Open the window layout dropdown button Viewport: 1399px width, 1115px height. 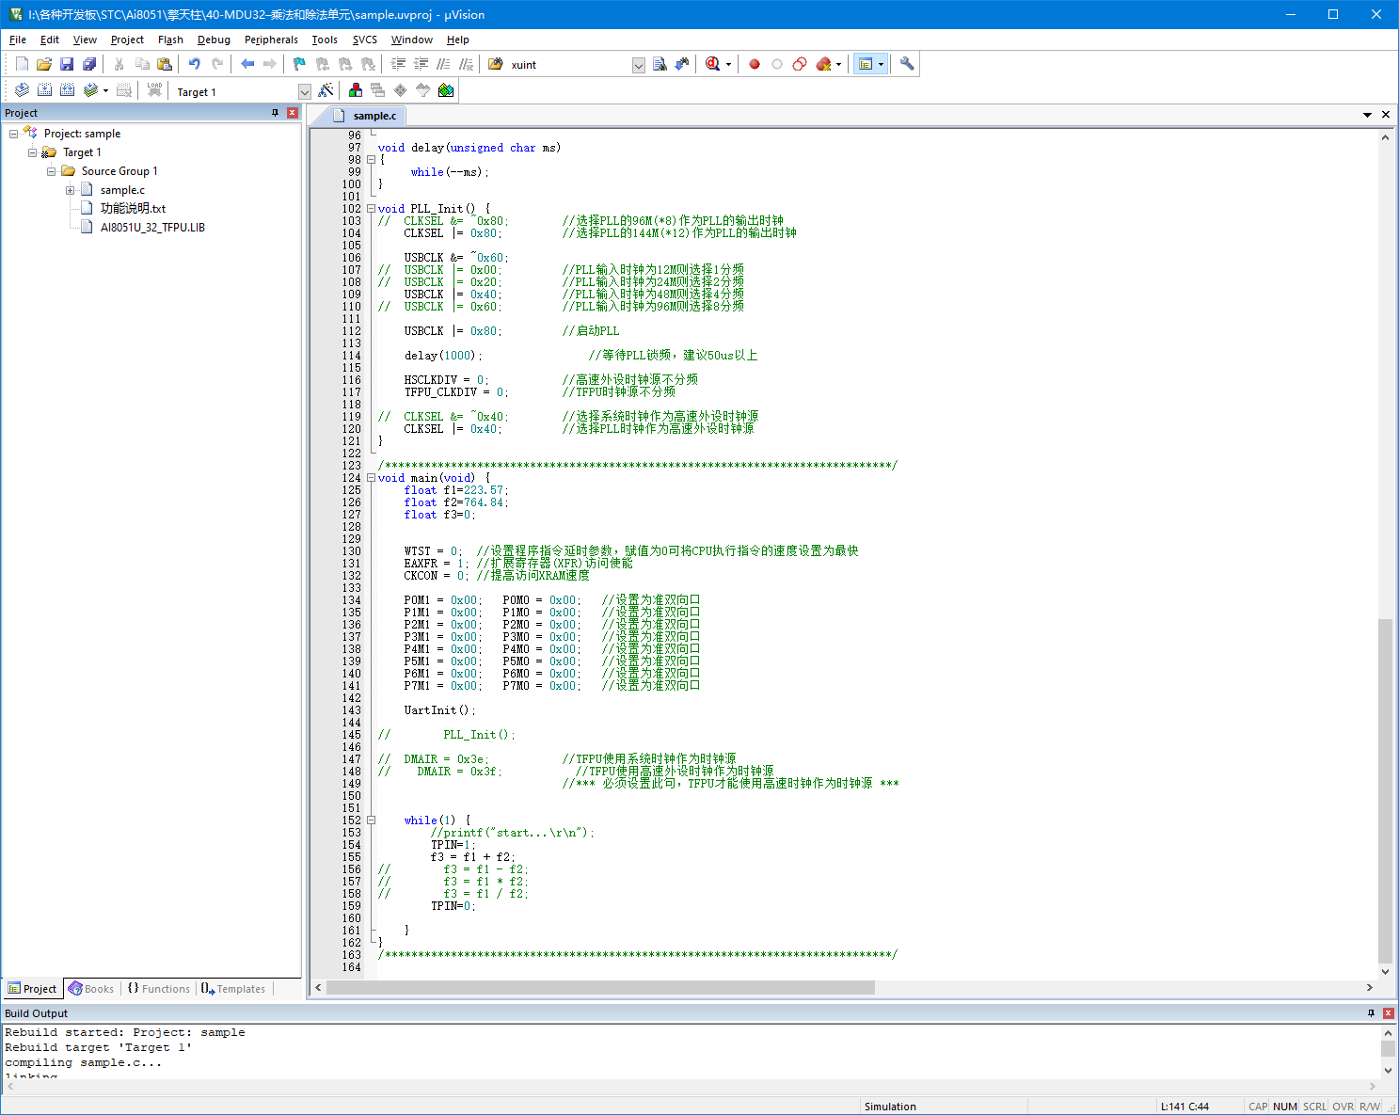(x=881, y=64)
